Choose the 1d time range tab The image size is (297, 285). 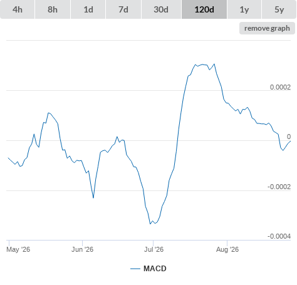tap(88, 9)
